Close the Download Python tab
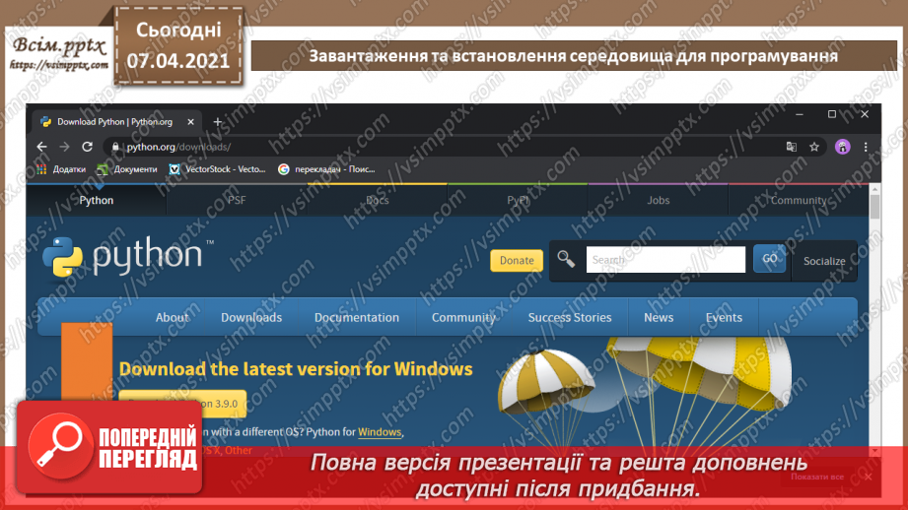The height and width of the screenshot is (510, 908). tap(190, 122)
